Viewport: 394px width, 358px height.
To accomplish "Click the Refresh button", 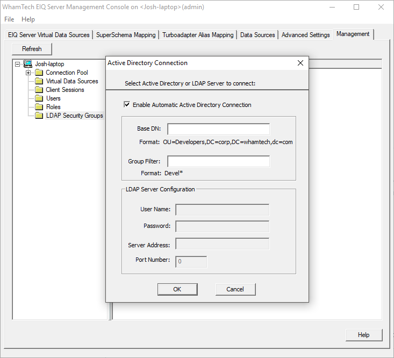I will [x=32, y=49].
